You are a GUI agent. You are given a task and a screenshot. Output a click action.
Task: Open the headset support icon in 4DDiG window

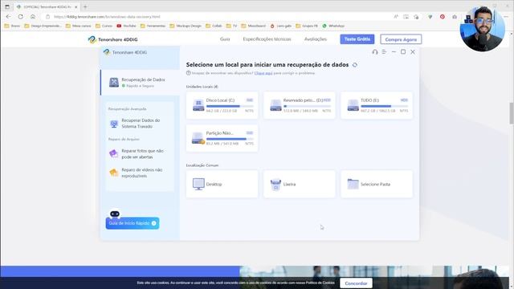[x=375, y=51]
